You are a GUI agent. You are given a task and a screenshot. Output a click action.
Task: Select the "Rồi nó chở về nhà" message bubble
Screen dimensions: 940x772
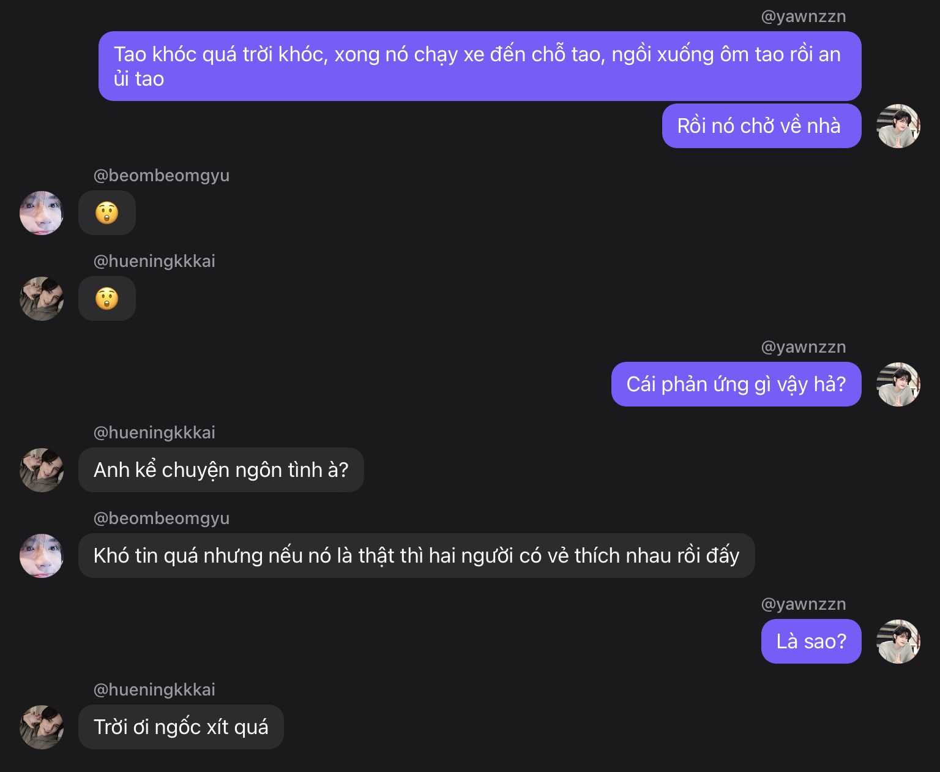pos(761,126)
